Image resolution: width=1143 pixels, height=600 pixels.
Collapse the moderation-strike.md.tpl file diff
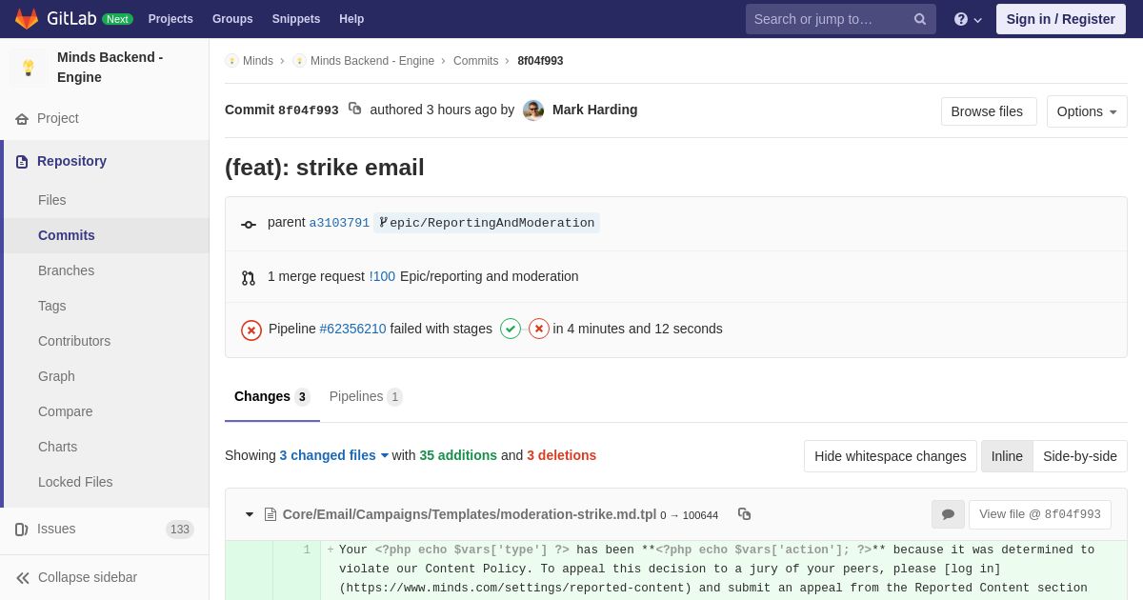pos(250,514)
